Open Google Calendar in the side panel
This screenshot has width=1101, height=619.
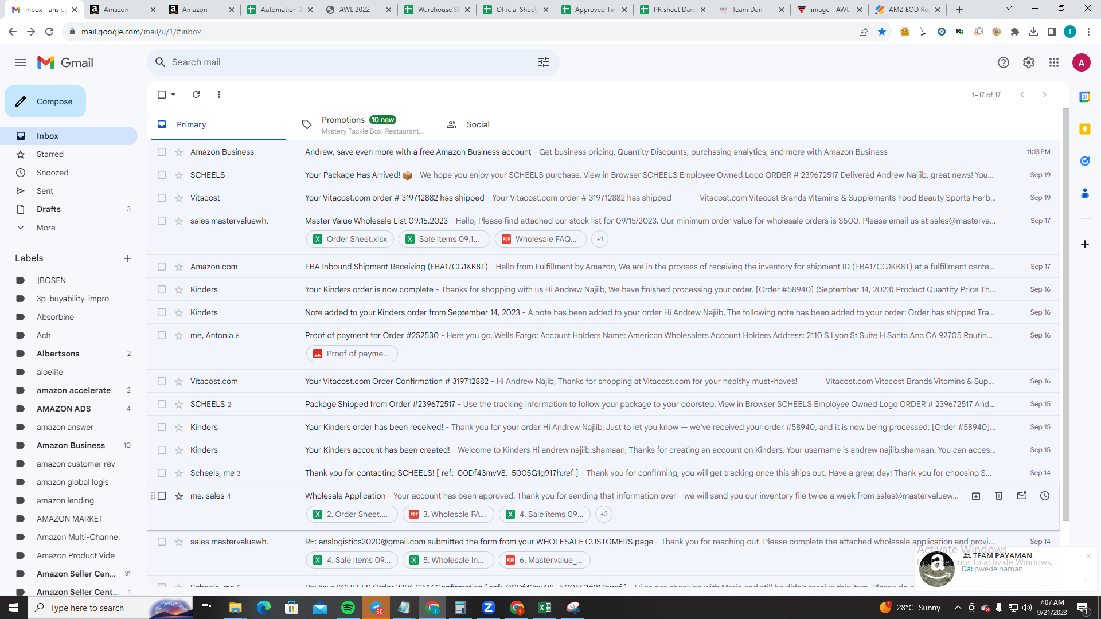point(1085,97)
